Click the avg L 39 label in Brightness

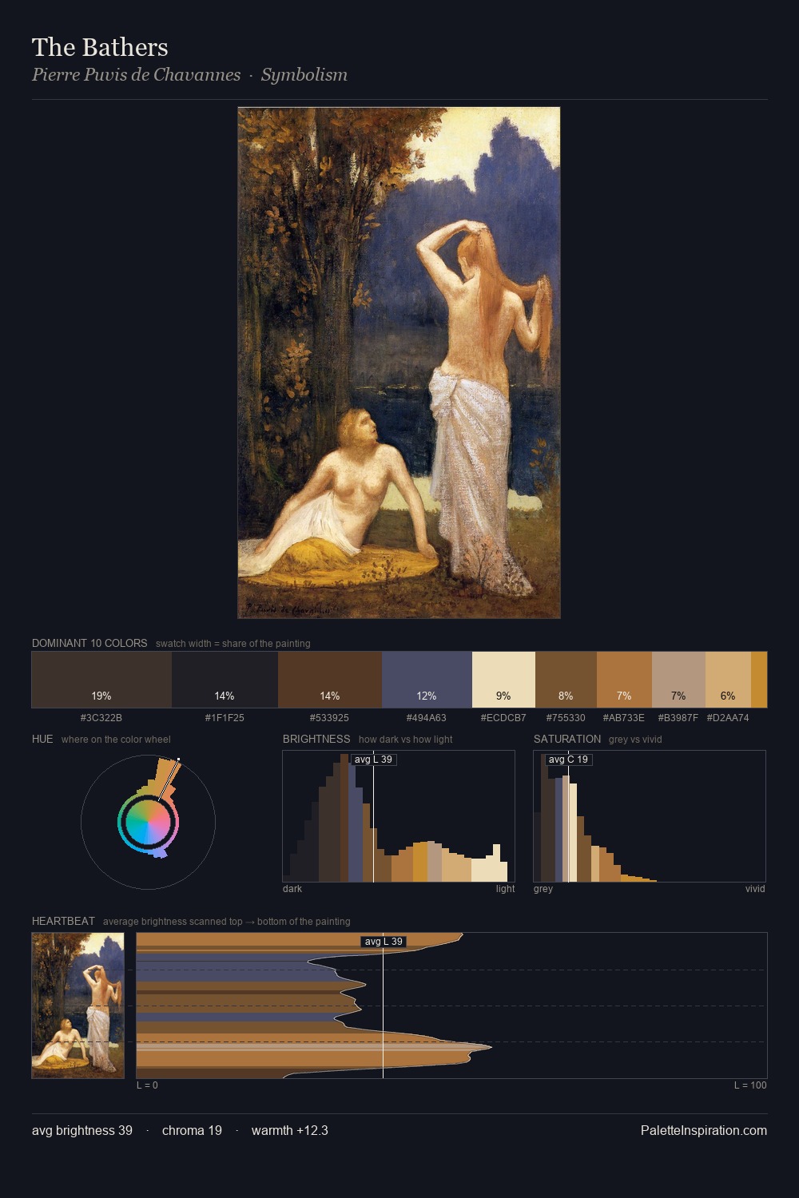(374, 760)
